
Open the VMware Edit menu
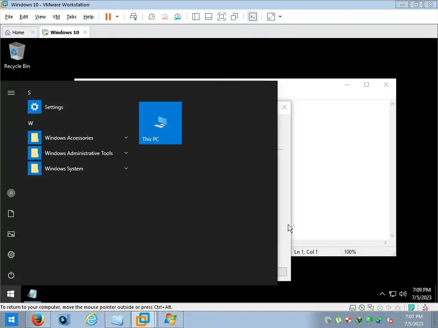[24, 17]
